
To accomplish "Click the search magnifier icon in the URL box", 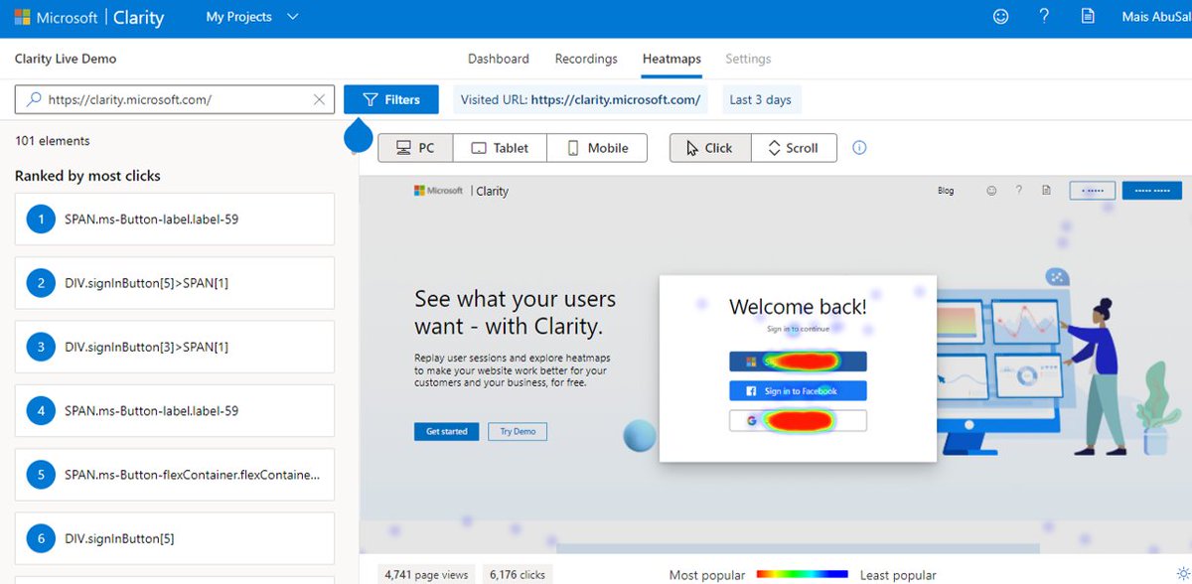I will [x=34, y=99].
